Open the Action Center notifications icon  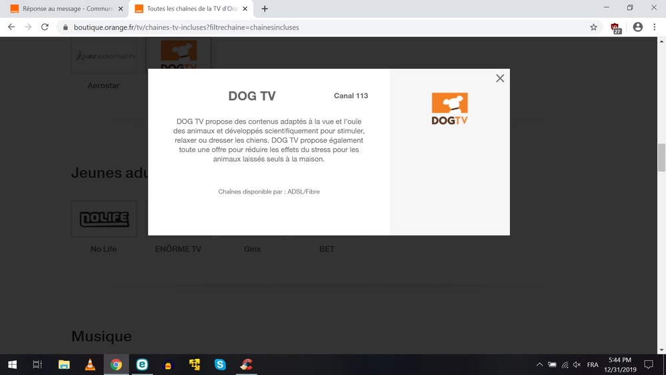(649, 364)
